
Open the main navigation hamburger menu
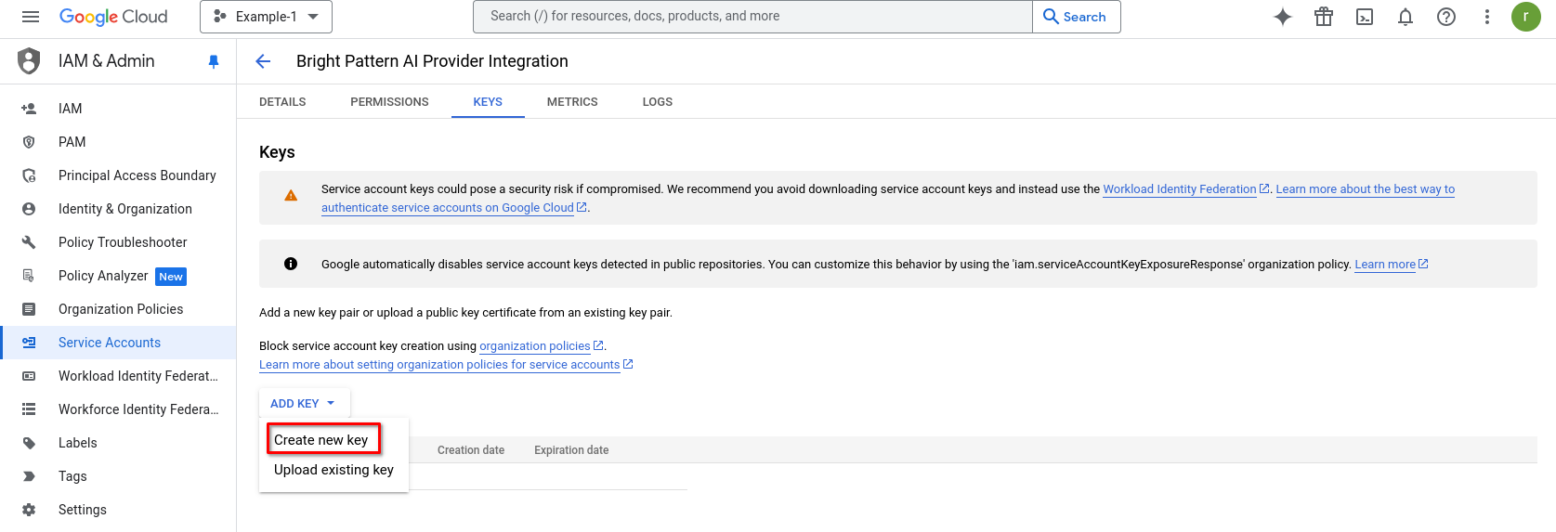(31, 17)
